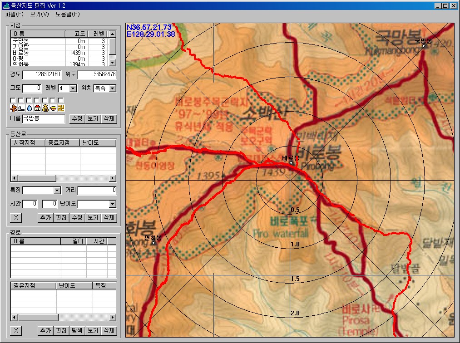Click 삭제 button in 등산로 section
The height and width of the screenshot is (343, 460).
click(109, 217)
